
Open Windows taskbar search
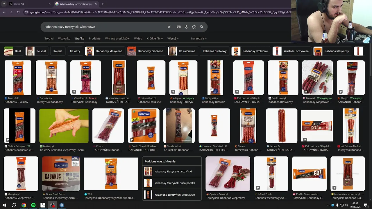pos(14,205)
